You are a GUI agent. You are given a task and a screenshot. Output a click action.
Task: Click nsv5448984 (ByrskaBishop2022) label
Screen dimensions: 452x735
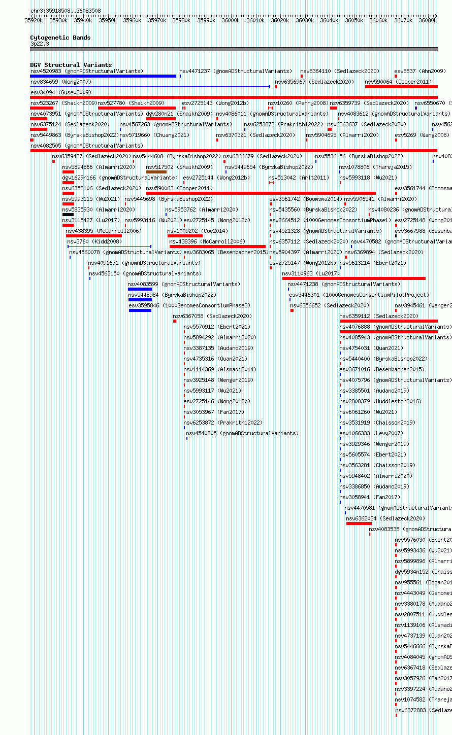coord(172,295)
